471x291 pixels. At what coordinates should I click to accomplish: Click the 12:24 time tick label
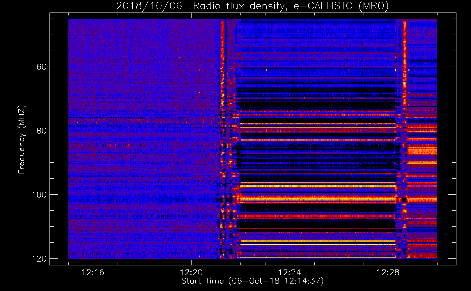coord(290,273)
